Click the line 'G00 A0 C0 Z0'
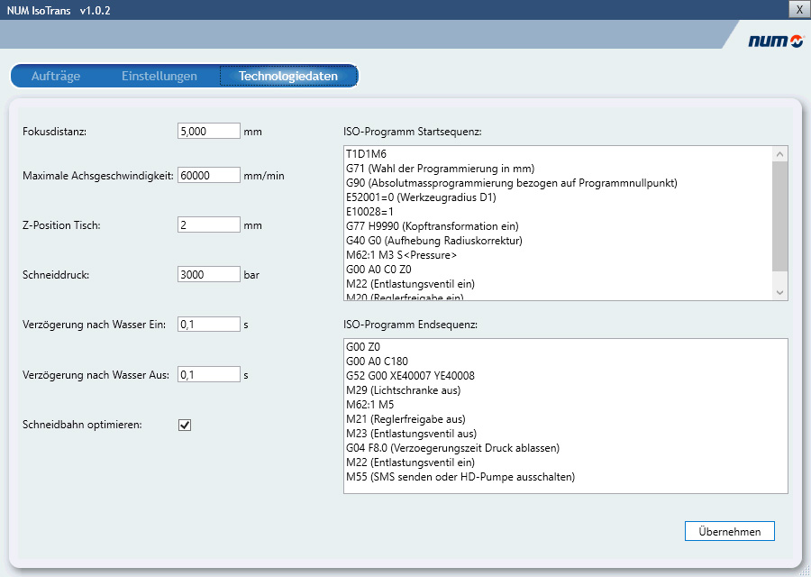 tap(378, 269)
